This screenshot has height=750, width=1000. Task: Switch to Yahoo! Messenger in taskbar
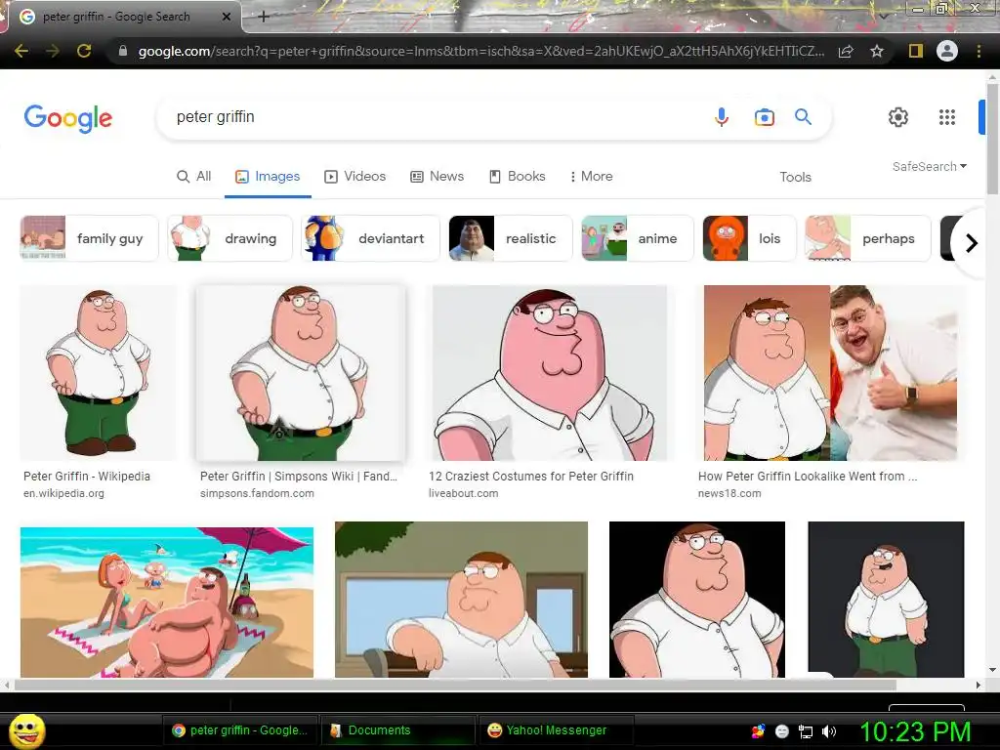click(556, 730)
